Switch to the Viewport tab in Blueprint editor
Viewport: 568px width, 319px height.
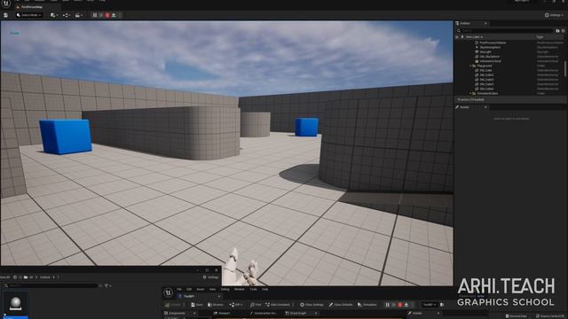(222, 313)
